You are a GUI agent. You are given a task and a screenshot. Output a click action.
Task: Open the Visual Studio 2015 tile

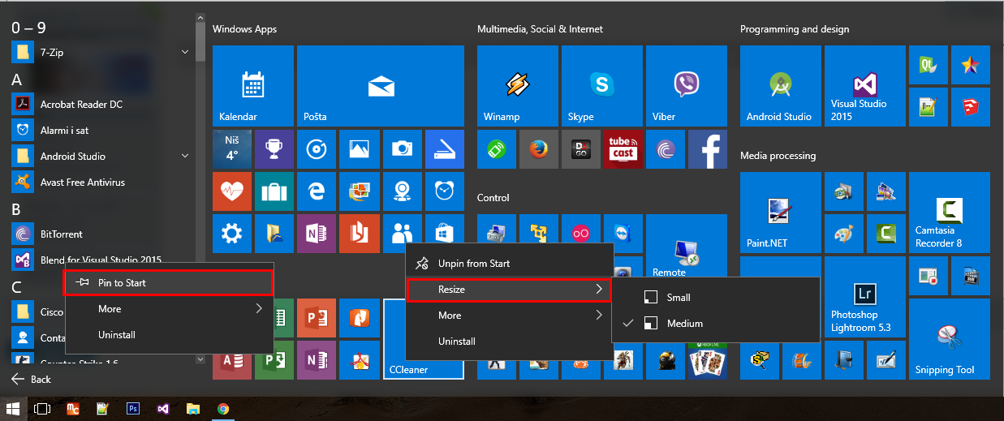click(x=865, y=86)
